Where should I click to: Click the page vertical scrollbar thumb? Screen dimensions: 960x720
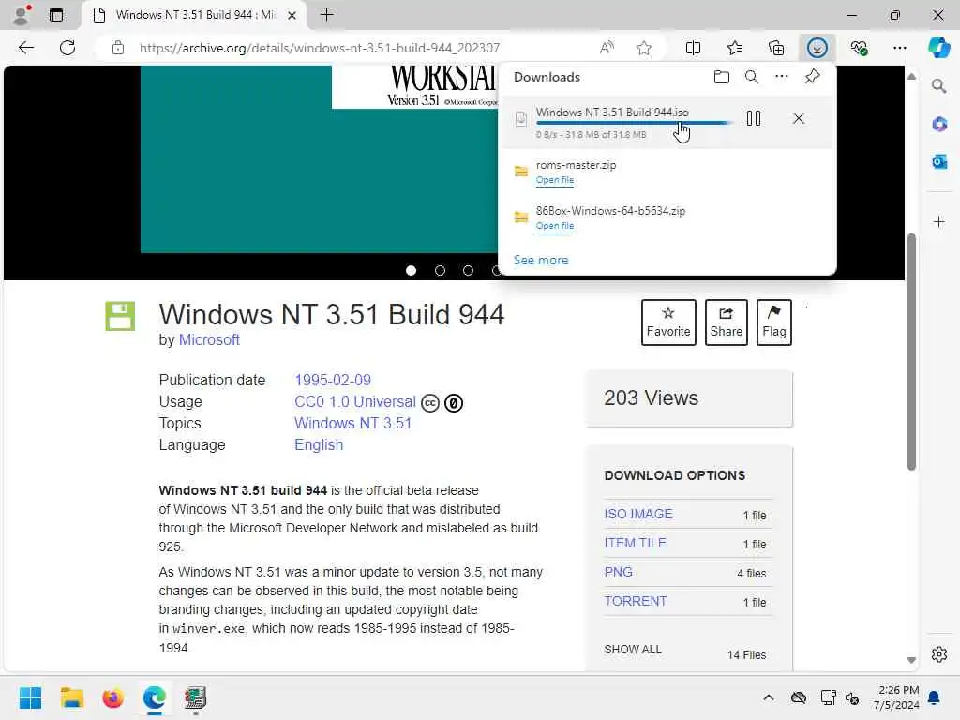[911, 352]
